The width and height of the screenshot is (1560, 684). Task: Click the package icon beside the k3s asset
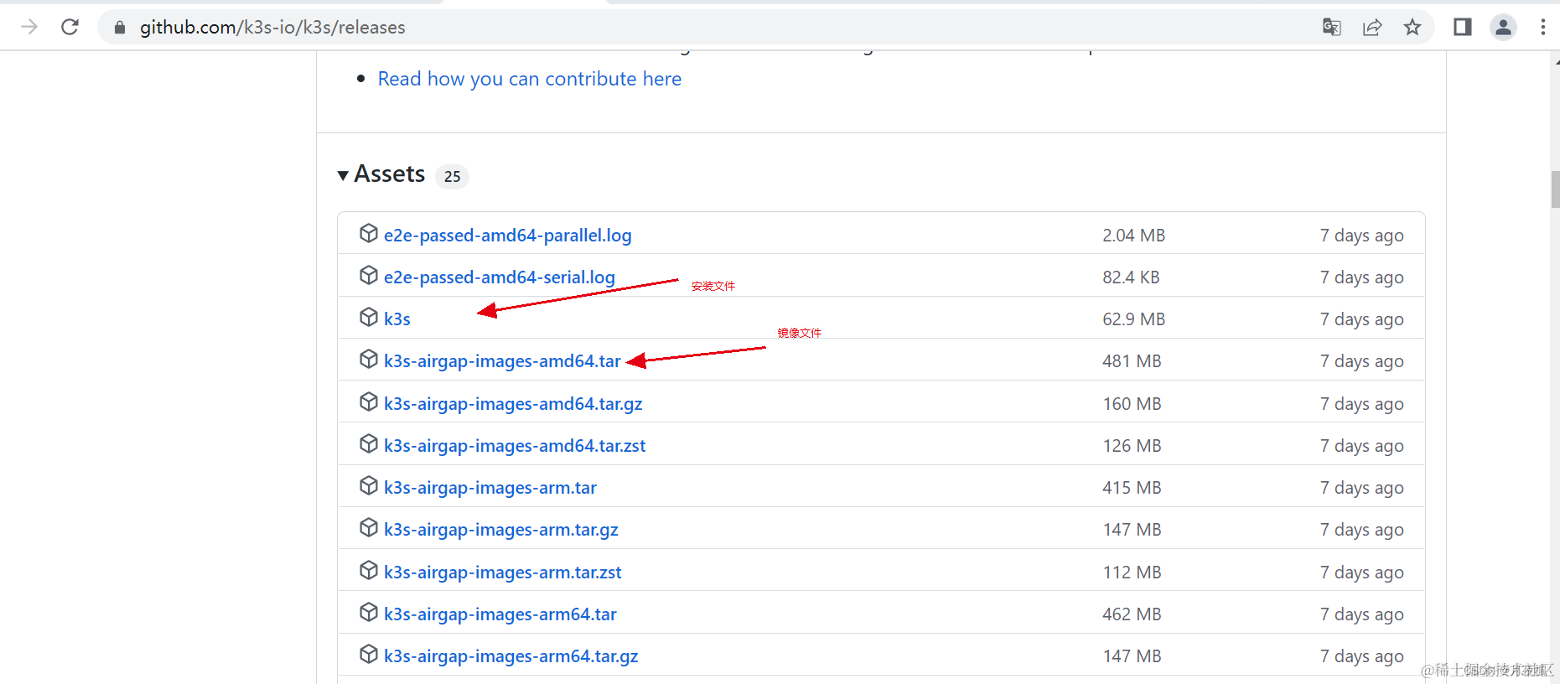tap(369, 317)
